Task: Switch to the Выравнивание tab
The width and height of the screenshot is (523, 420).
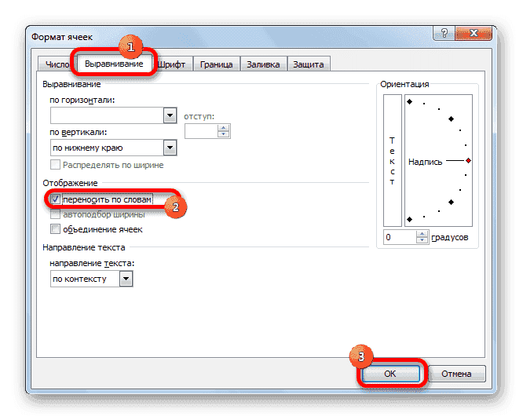Action: click(x=114, y=64)
